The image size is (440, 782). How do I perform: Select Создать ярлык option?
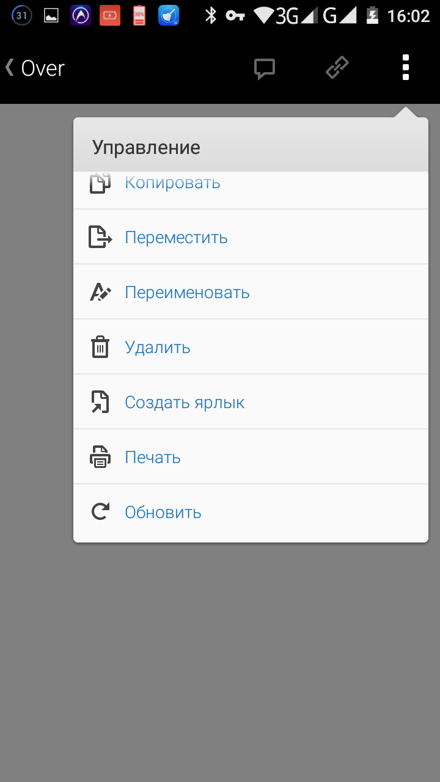[185, 402]
